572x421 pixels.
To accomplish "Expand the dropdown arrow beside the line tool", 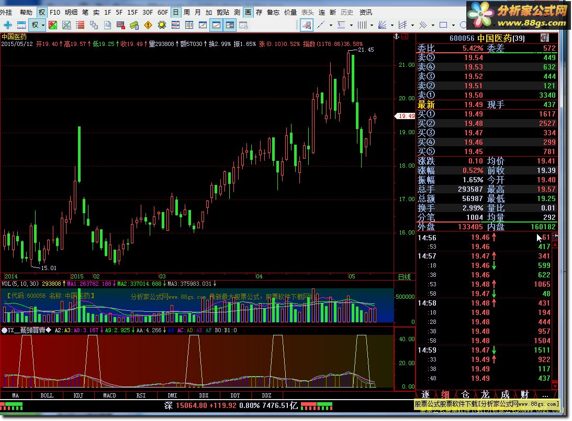I will (x=331, y=25).
